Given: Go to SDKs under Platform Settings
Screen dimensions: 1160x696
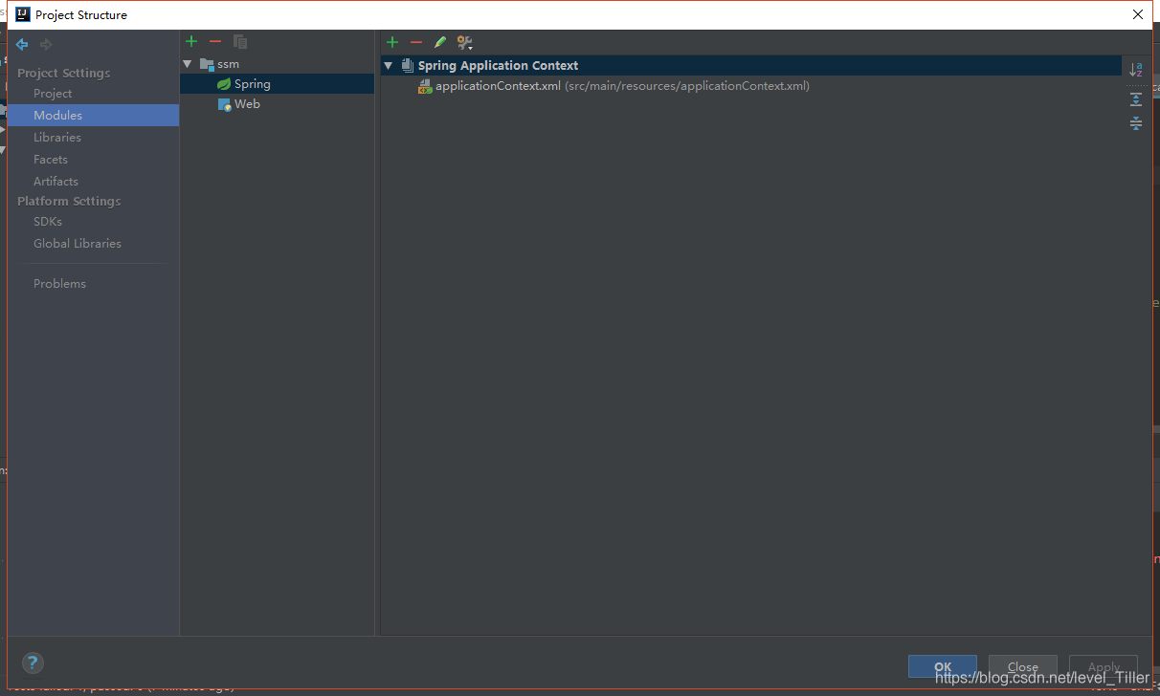Looking at the screenshot, I should 48,222.
